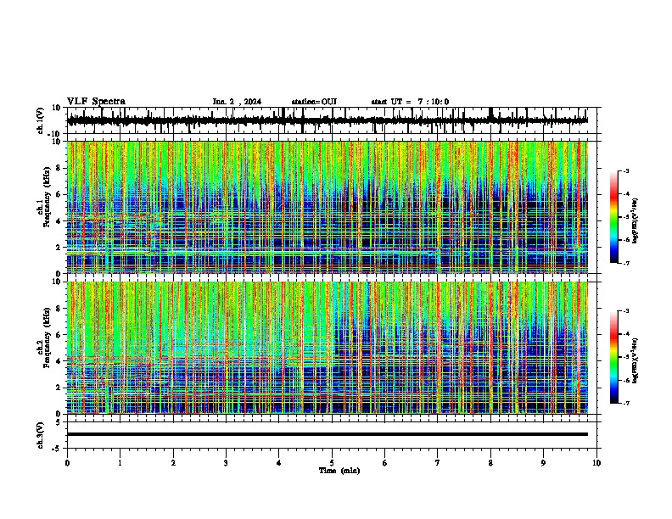
Task: Click the ch.1 PSD color scale bar
Action: pyautogui.click(x=613, y=217)
